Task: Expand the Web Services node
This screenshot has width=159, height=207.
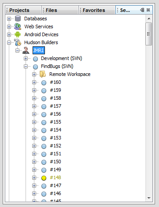Action: point(9,26)
